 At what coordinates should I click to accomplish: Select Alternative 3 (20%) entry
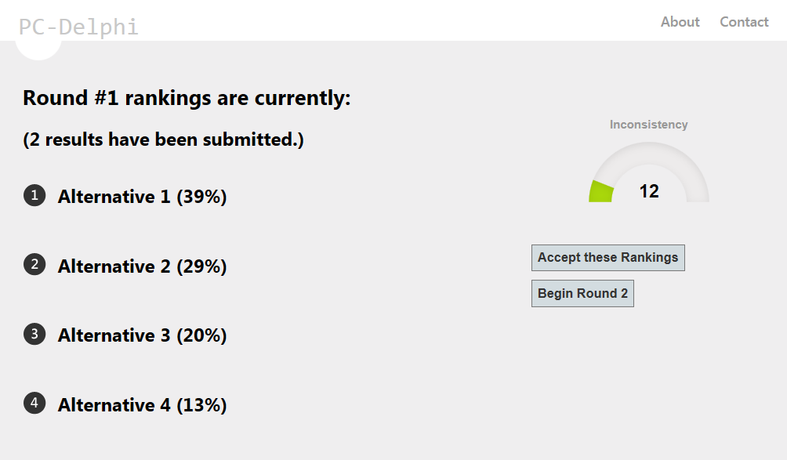[142, 335]
